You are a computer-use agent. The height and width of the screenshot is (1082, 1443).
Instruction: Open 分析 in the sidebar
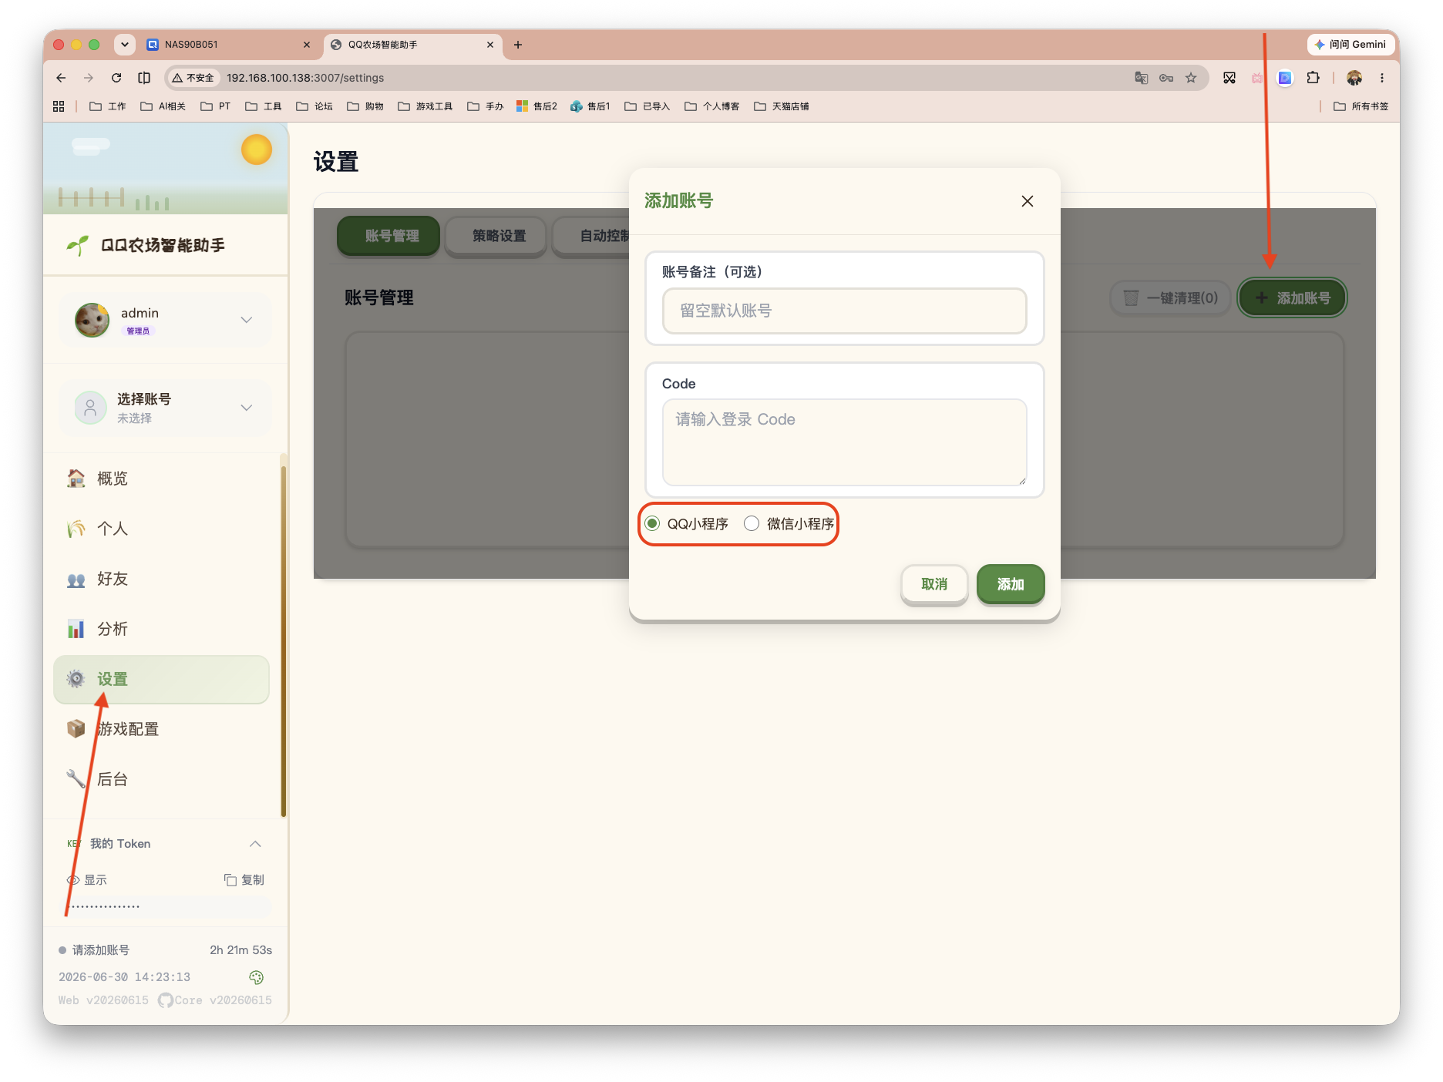pos(161,629)
